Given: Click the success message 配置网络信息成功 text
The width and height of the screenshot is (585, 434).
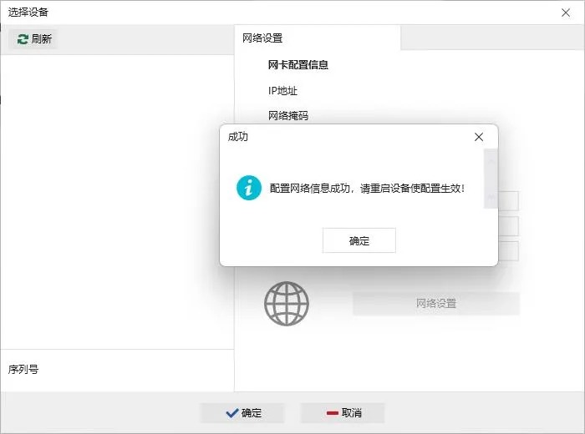Looking at the screenshot, I should coord(367,189).
